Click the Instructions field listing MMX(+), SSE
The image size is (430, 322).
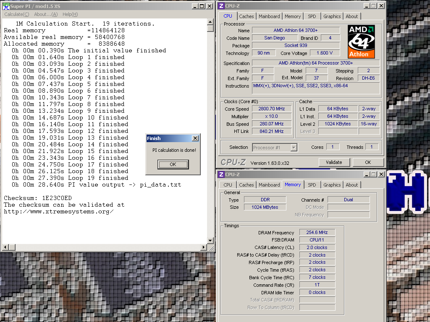[316, 88]
